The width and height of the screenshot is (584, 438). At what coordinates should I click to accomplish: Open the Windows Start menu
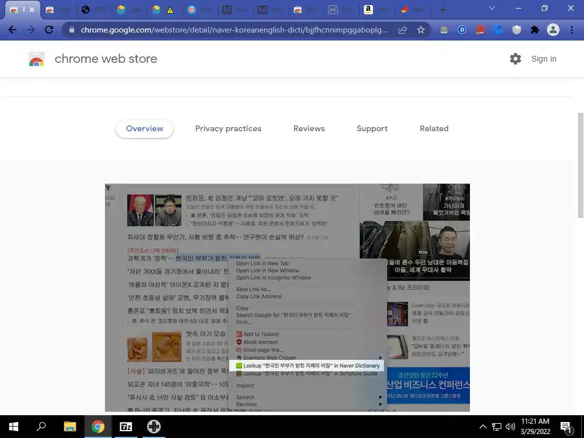coord(14,427)
